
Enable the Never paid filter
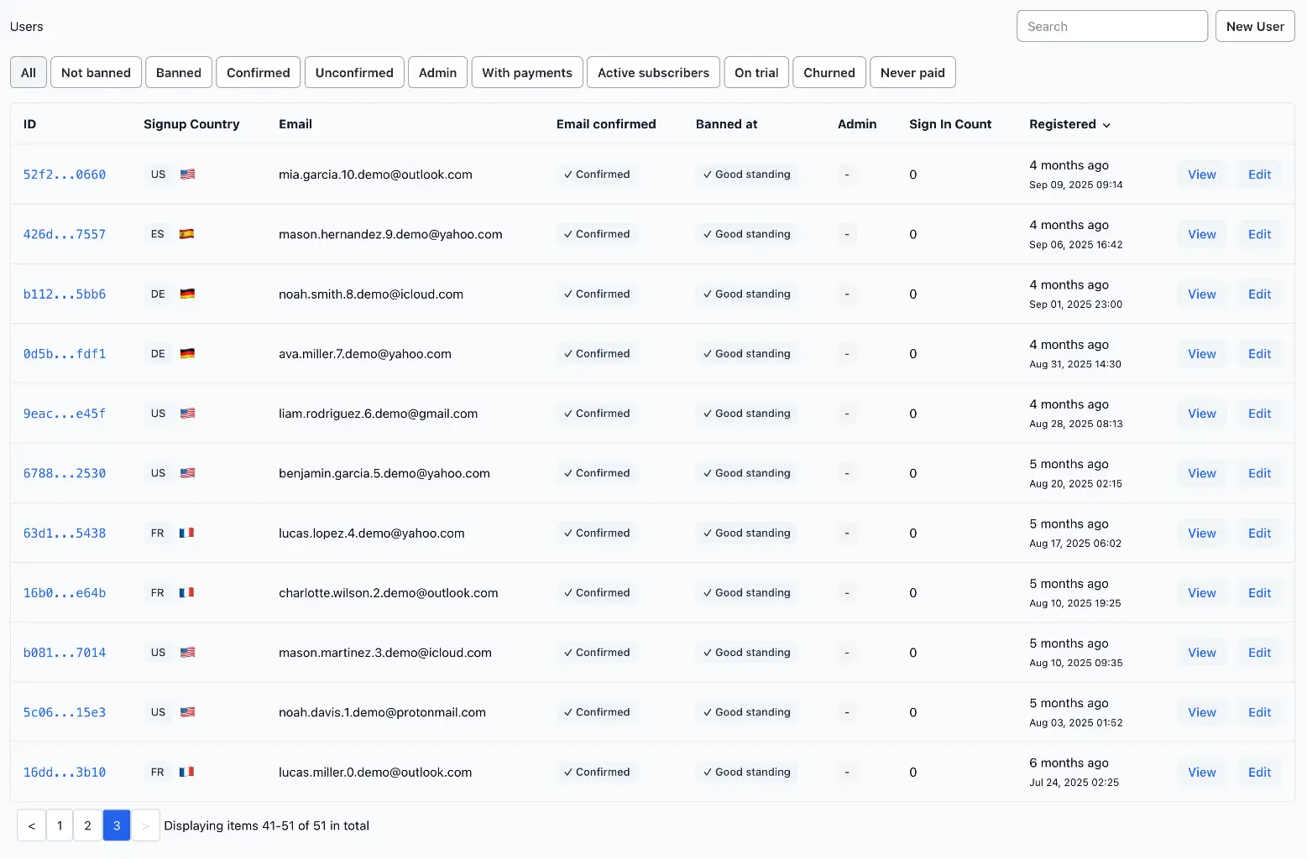(x=912, y=72)
